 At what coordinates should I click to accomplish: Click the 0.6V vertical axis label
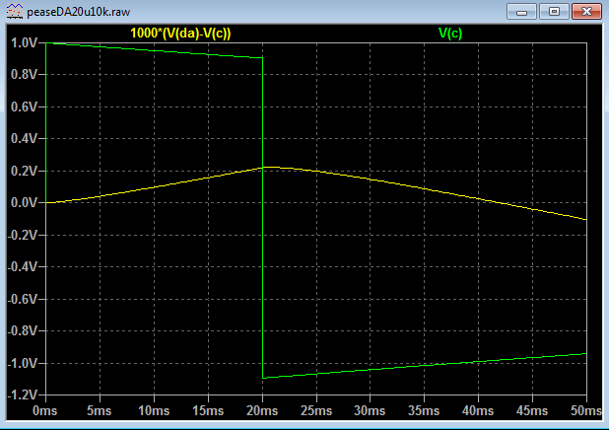click(x=24, y=107)
